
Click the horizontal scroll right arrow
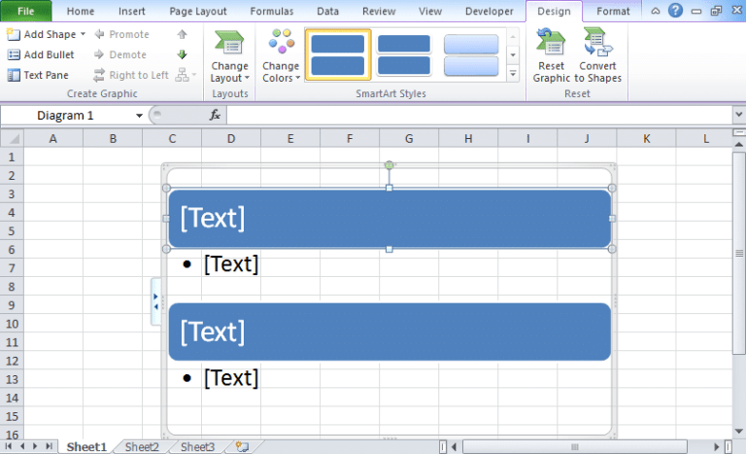tap(716, 447)
